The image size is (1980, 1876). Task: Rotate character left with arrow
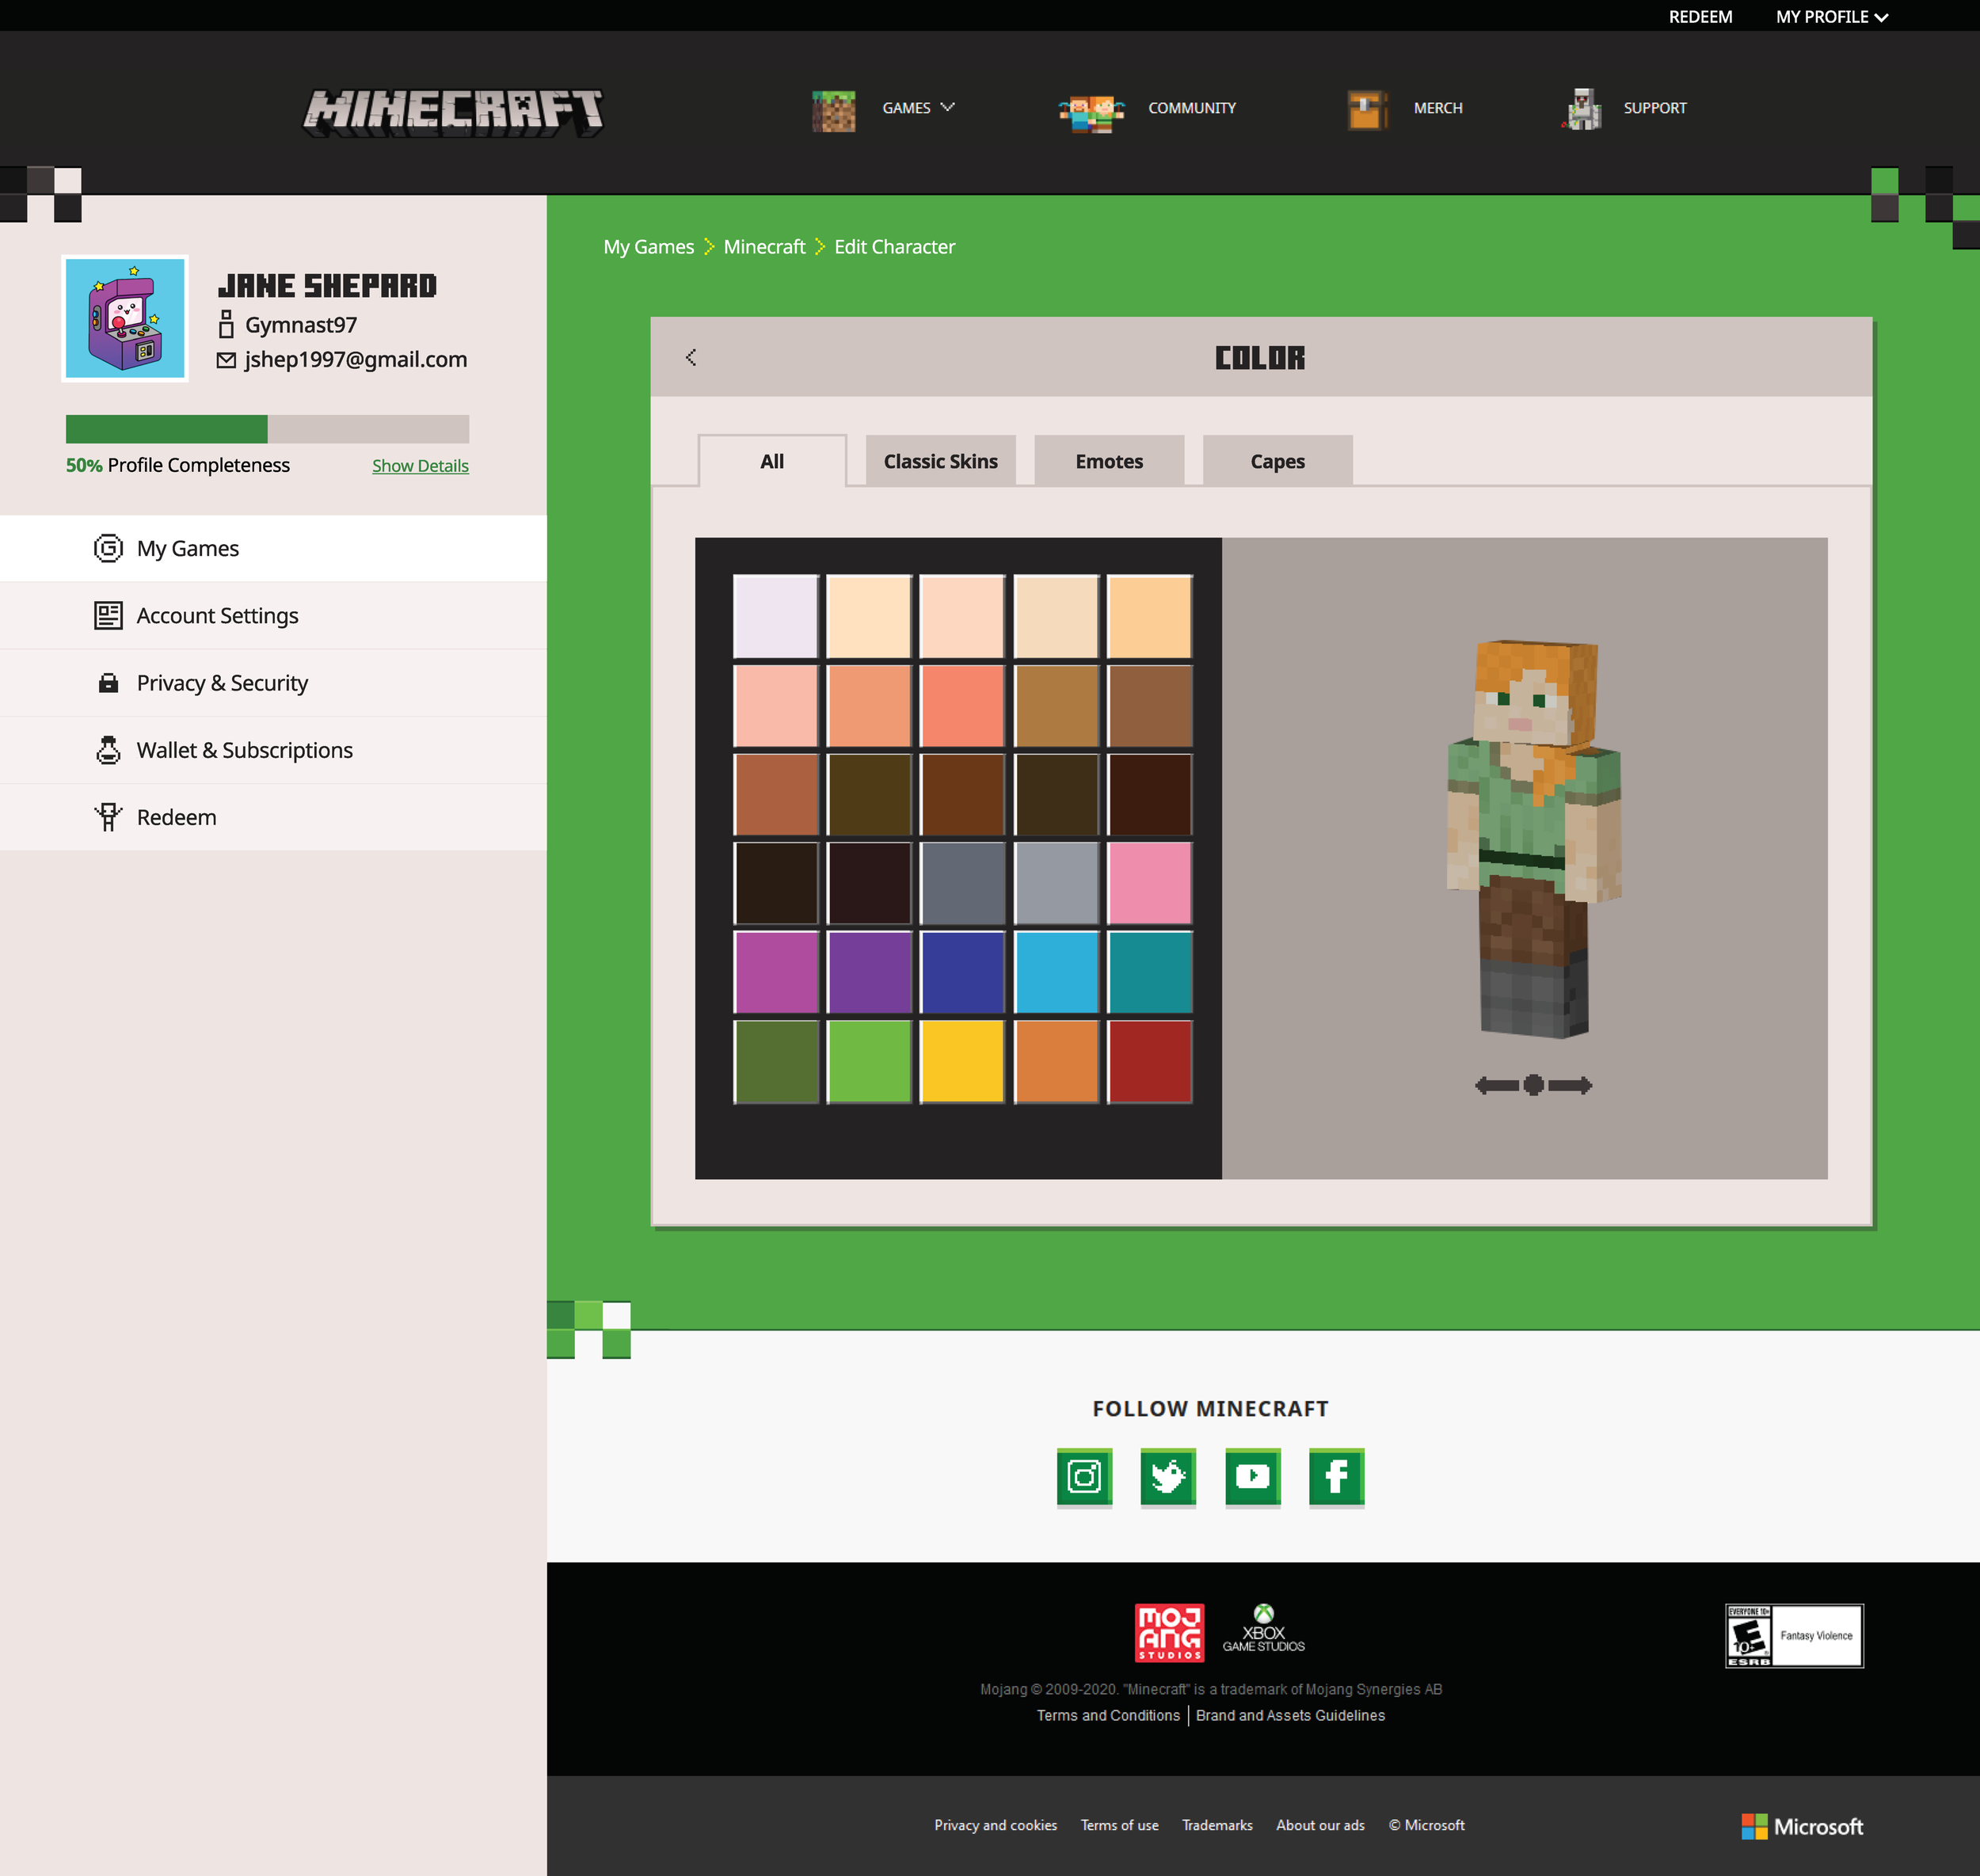point(1496,1085)
